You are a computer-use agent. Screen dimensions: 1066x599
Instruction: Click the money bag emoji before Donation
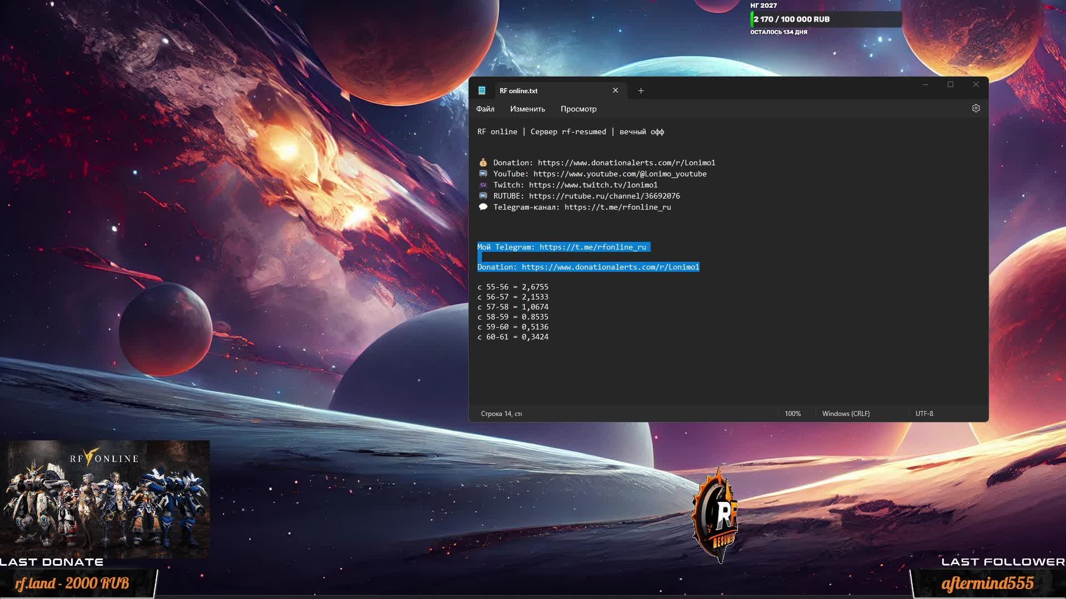[x=483, y=163]
